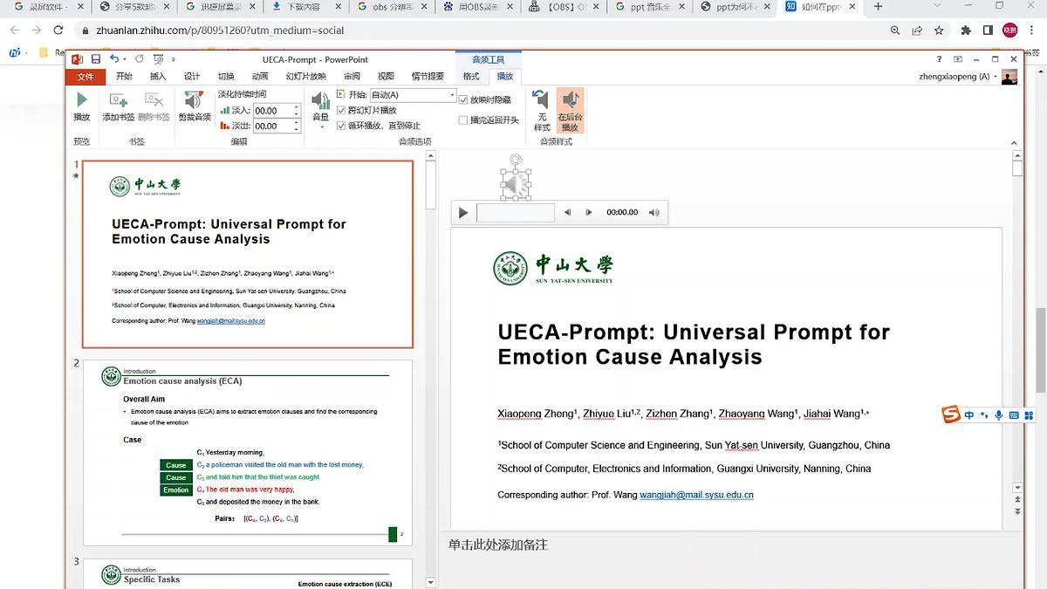Open the File (文件) tab

point(85,77)
